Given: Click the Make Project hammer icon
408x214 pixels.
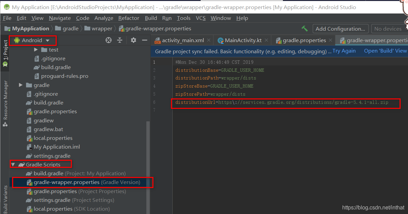Looking at the screenshot, I should click(304, 29).
